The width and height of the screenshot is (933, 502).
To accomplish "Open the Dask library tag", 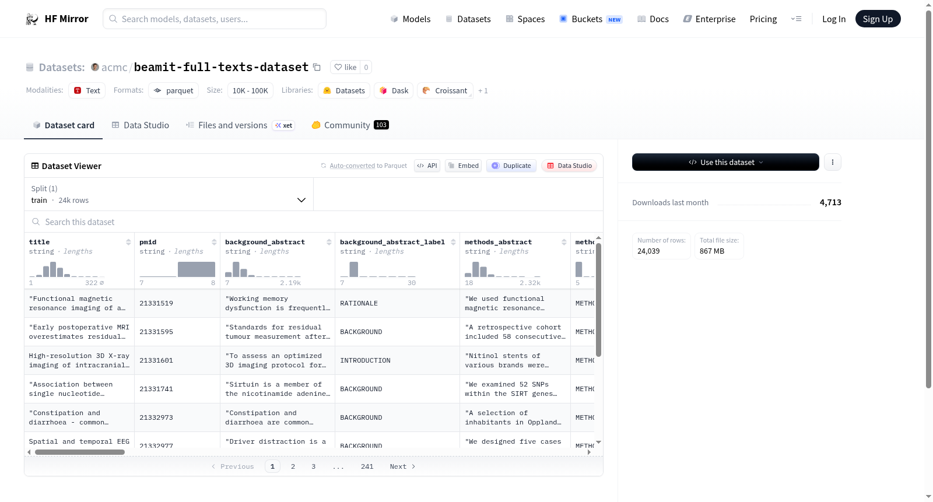I will pos(394,90).
